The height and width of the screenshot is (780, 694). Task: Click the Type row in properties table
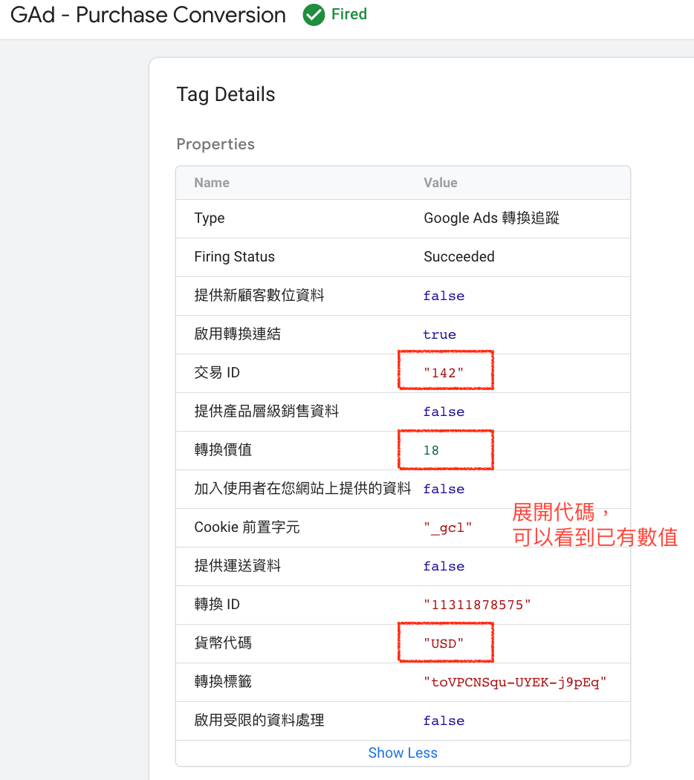(403, 218)
